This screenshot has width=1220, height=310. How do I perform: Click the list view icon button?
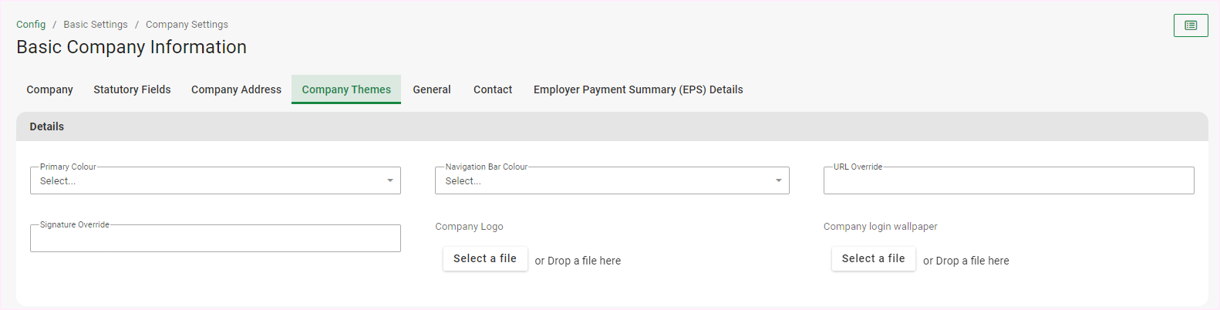pos(1190,25)
